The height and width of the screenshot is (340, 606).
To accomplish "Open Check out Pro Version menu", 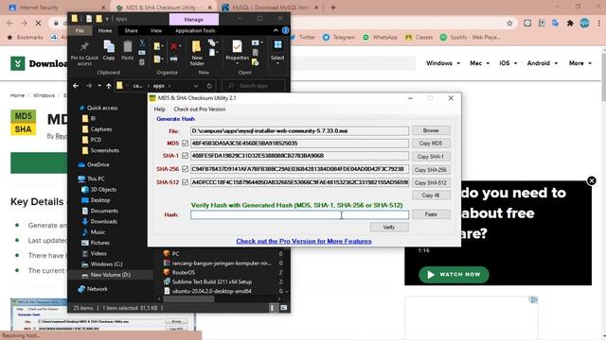I will [200, 110].
